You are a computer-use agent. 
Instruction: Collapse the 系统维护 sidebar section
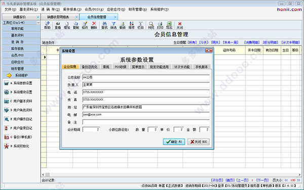[x=21, y=75]
